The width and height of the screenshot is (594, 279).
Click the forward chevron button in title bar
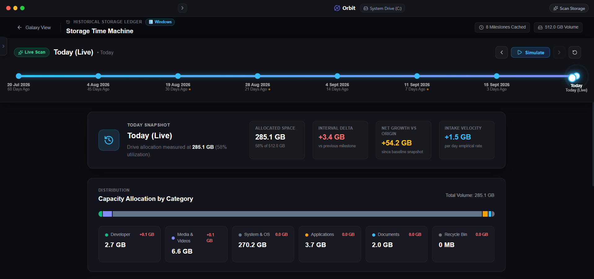tap(182, 8)
